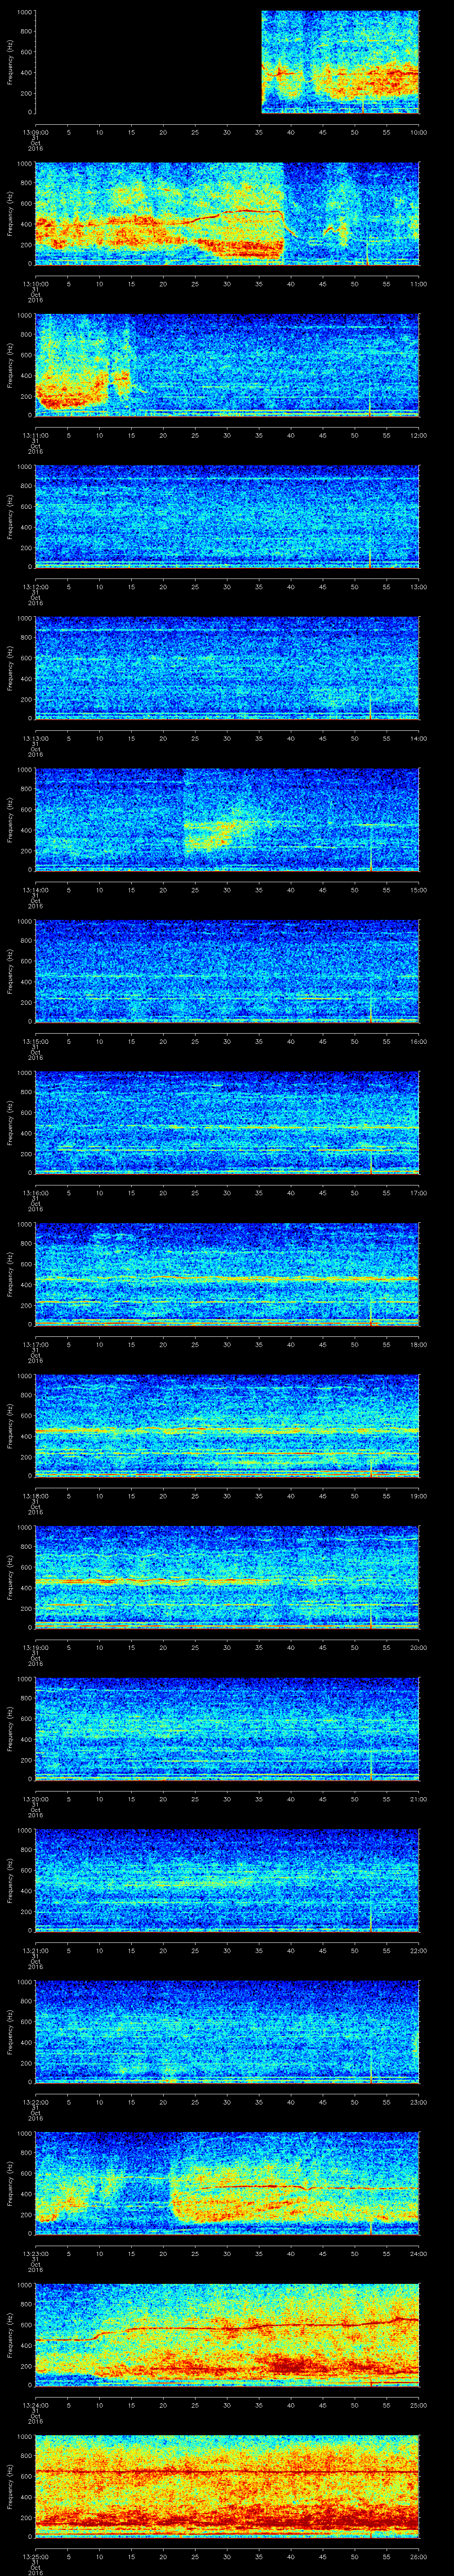This screenshot has width=454, height=2576.
Task: Click the '18:00' end time label
Action: [418, 1344]
